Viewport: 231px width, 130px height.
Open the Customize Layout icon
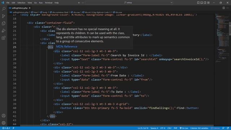coord(208,3)
